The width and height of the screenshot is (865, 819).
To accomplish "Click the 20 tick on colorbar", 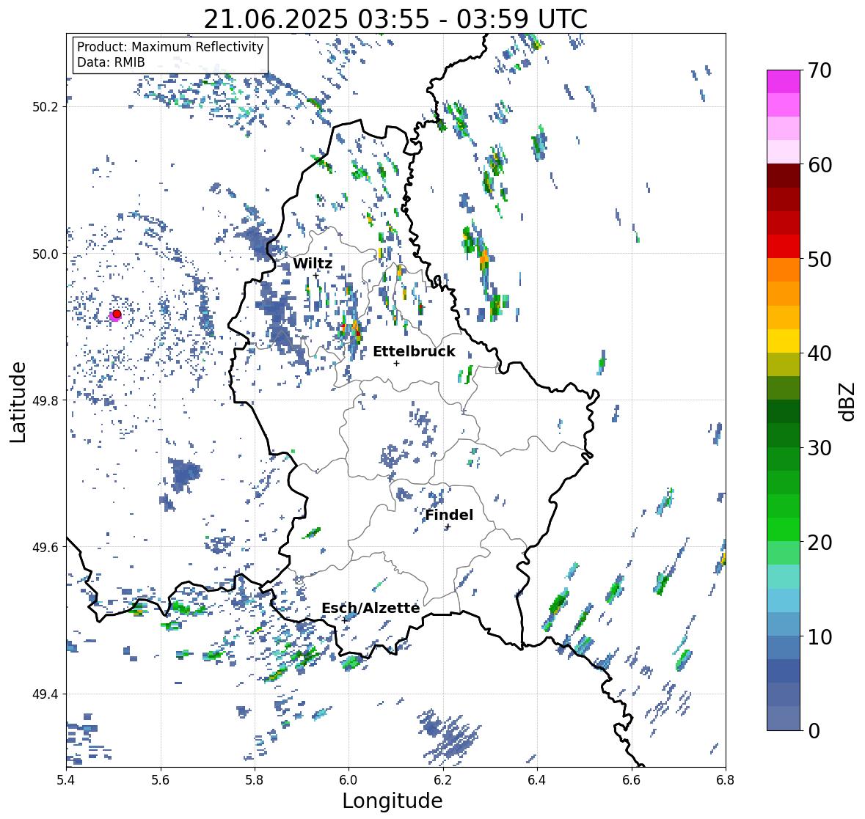I will pos(820,543).
